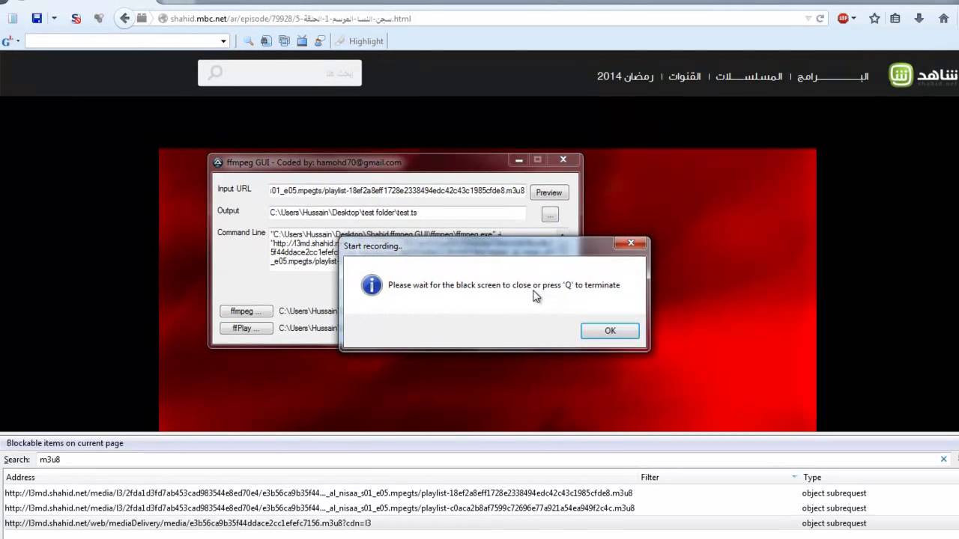Sort by the Type column header
The width and height of the screenshot is (959, 539).
click(x=880, y=477)
